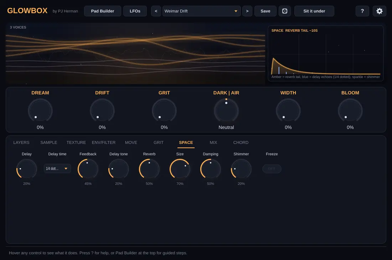
Task: Open the Weimar Drift preset dropdown
Action: (x=201, y=11)
